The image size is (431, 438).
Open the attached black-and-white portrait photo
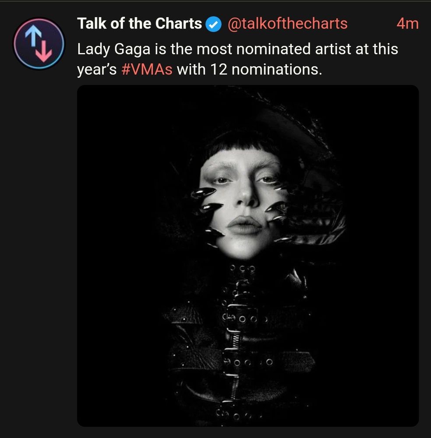point(248,256)
